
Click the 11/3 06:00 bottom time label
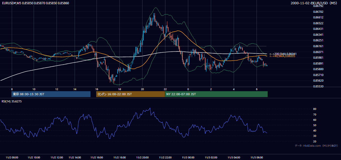pyautogui.click(x=257, y=158)
